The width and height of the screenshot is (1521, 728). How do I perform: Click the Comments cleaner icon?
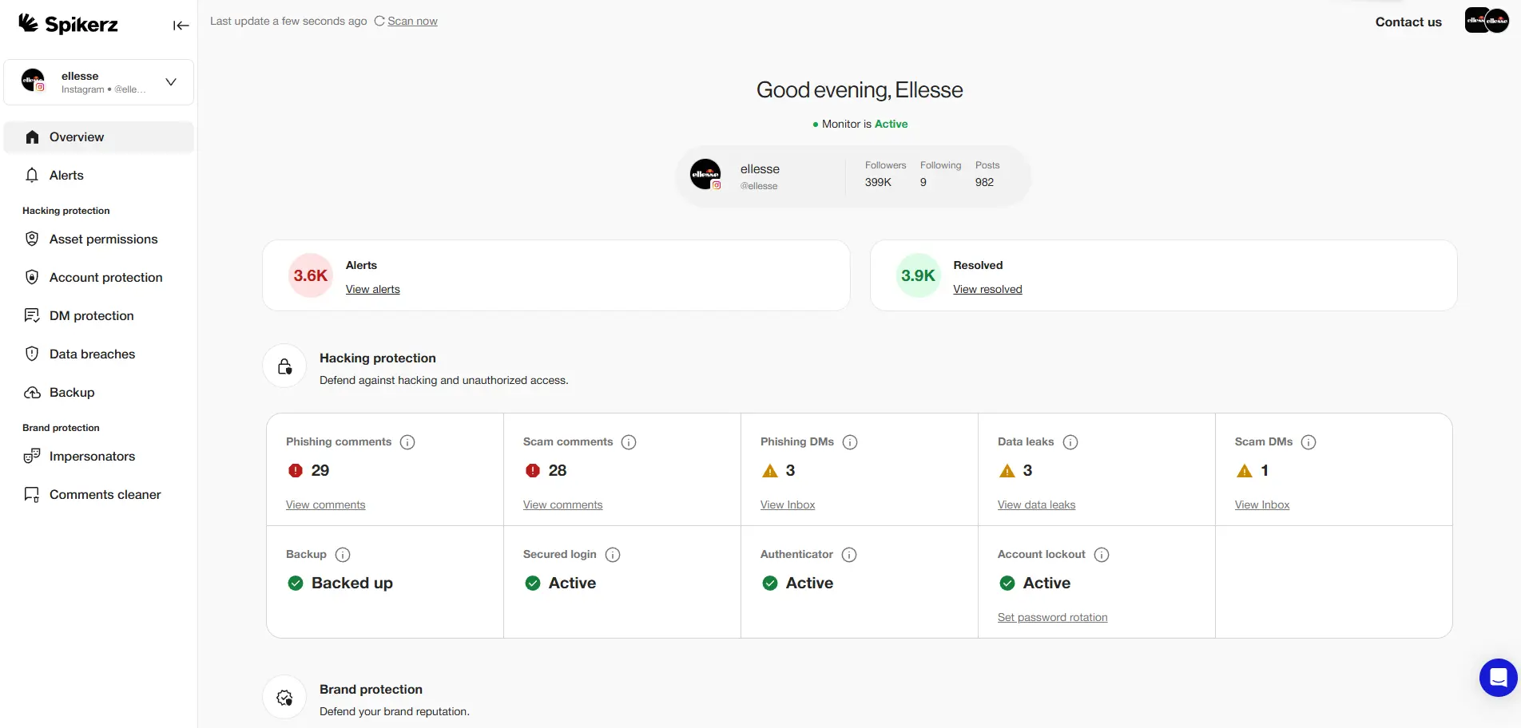[32, 495]
